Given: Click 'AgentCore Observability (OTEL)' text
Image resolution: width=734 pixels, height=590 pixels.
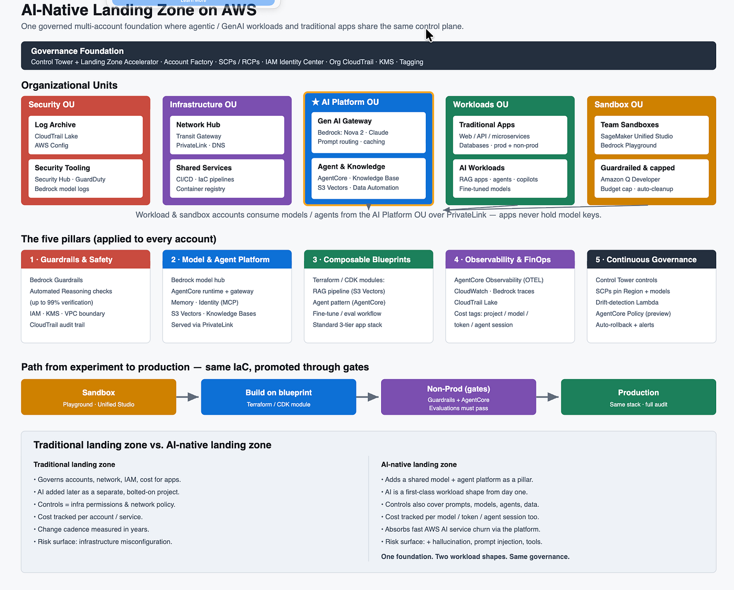Looking at the screenshot, I should 499,280.
